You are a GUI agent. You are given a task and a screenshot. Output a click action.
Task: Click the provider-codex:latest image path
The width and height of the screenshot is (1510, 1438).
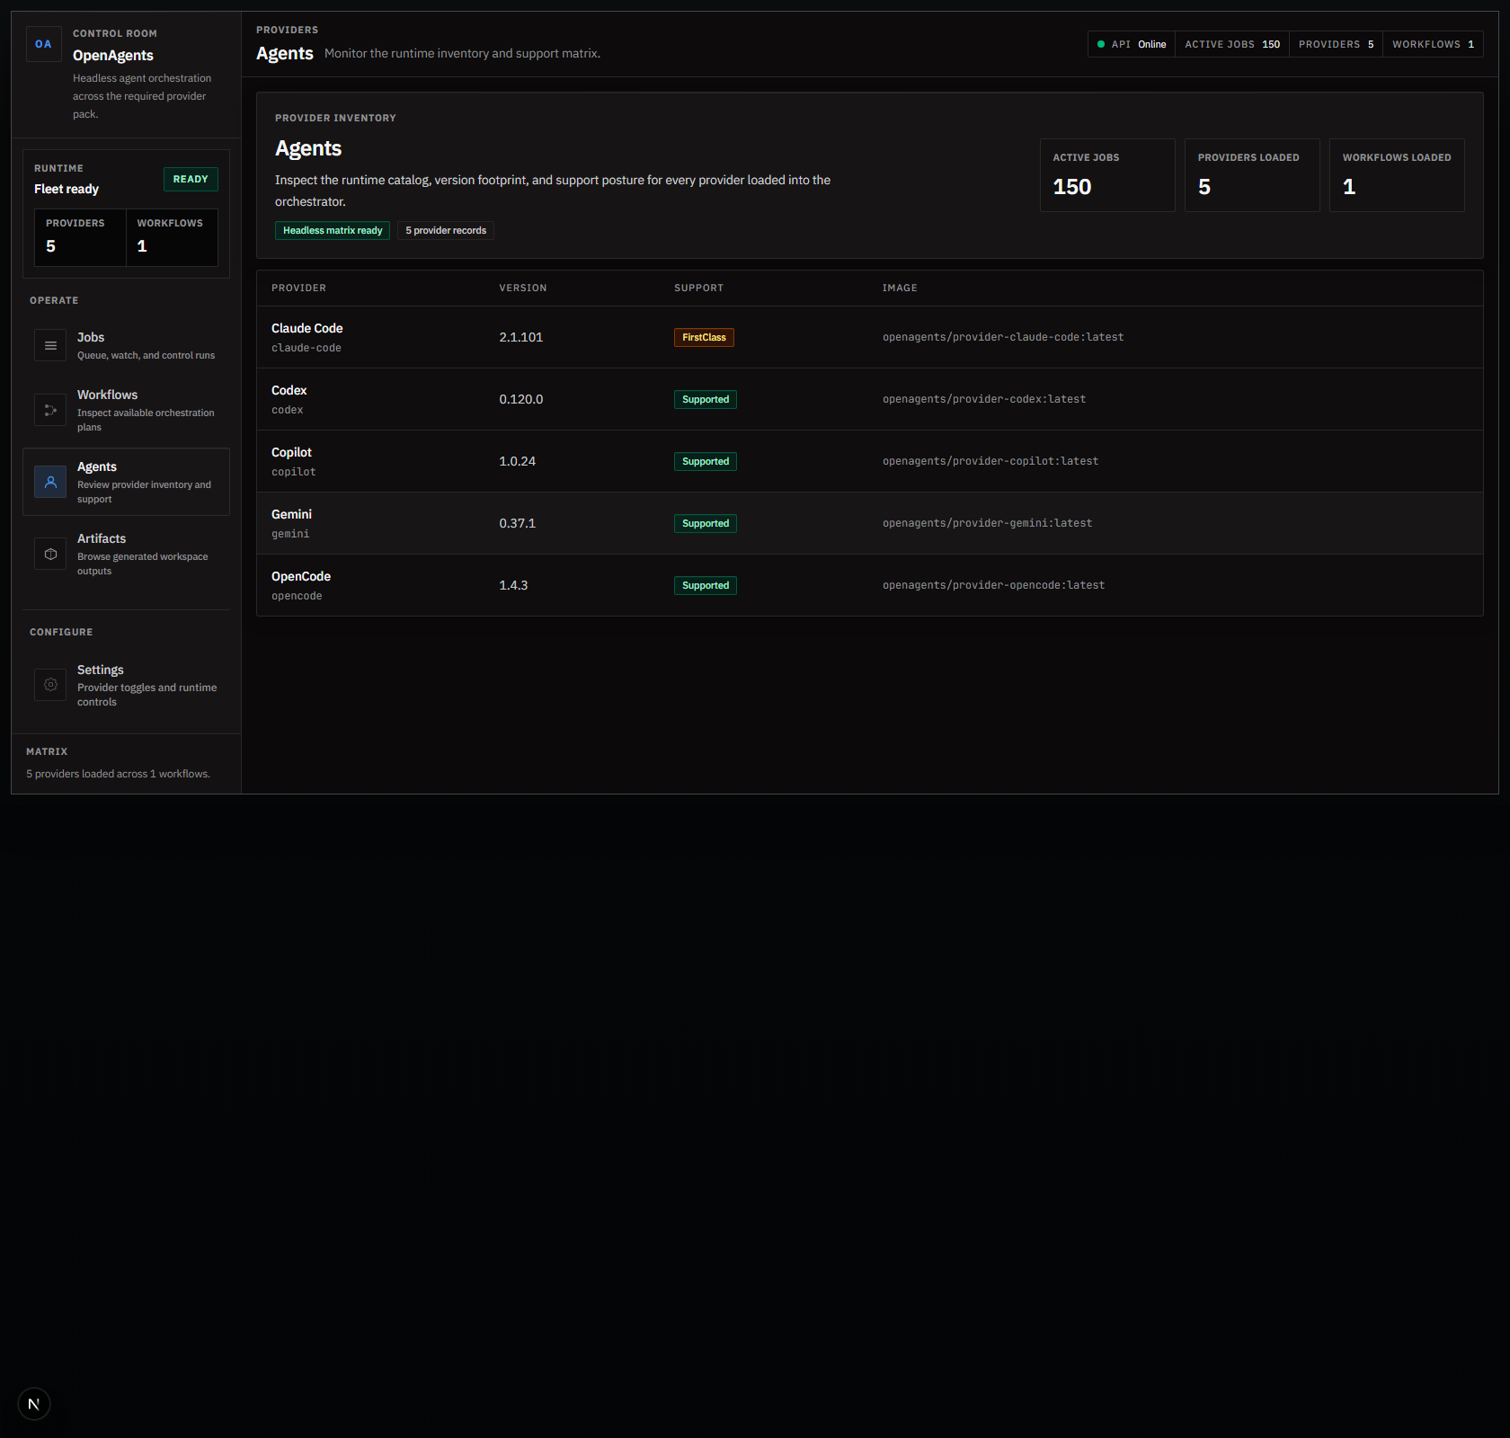[984, 399]
